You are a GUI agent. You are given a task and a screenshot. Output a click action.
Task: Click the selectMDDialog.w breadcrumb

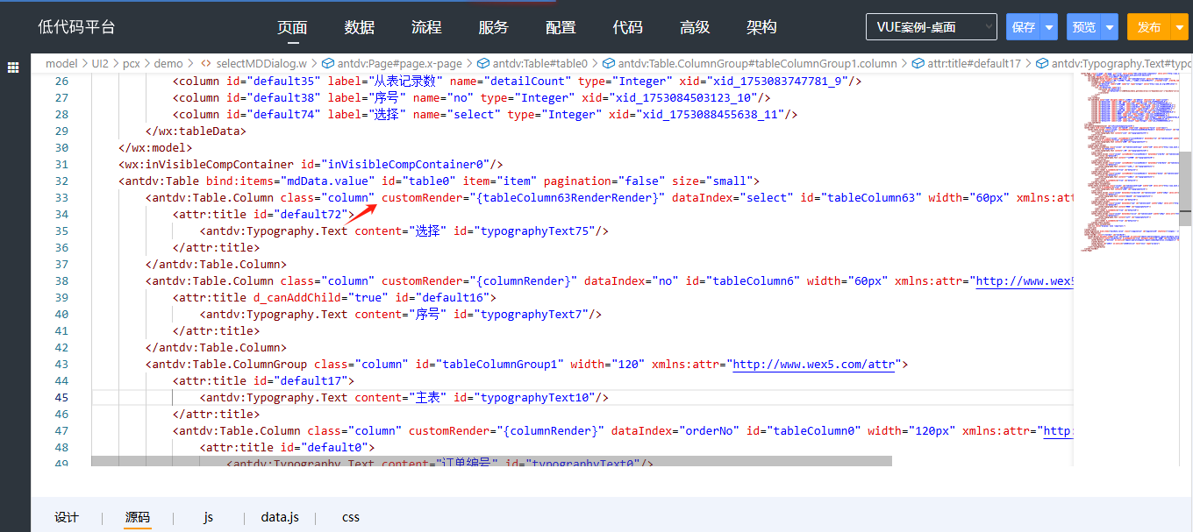tap(261, 63)
